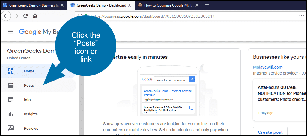Go back with the browser back arrow

tap(6, 16)
